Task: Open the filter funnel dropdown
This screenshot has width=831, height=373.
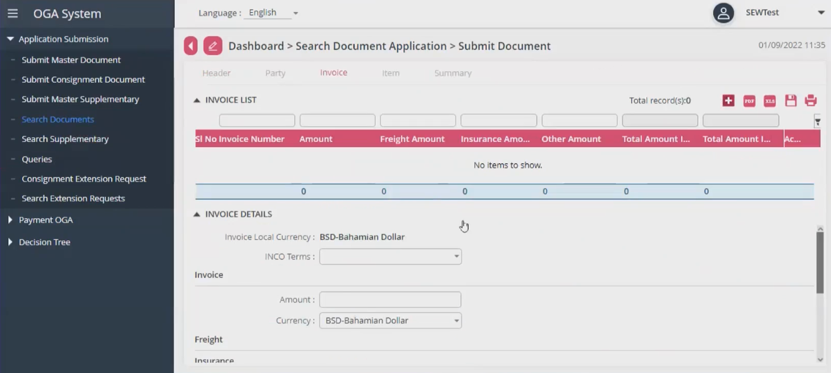Action: [817, 122]
